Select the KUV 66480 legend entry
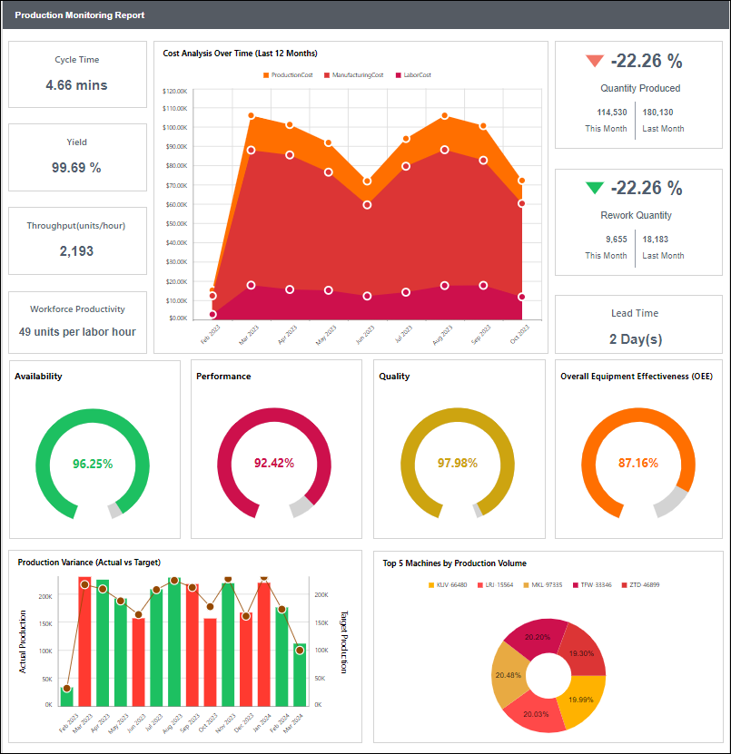731x754 pixels. (x=448, y=584)
